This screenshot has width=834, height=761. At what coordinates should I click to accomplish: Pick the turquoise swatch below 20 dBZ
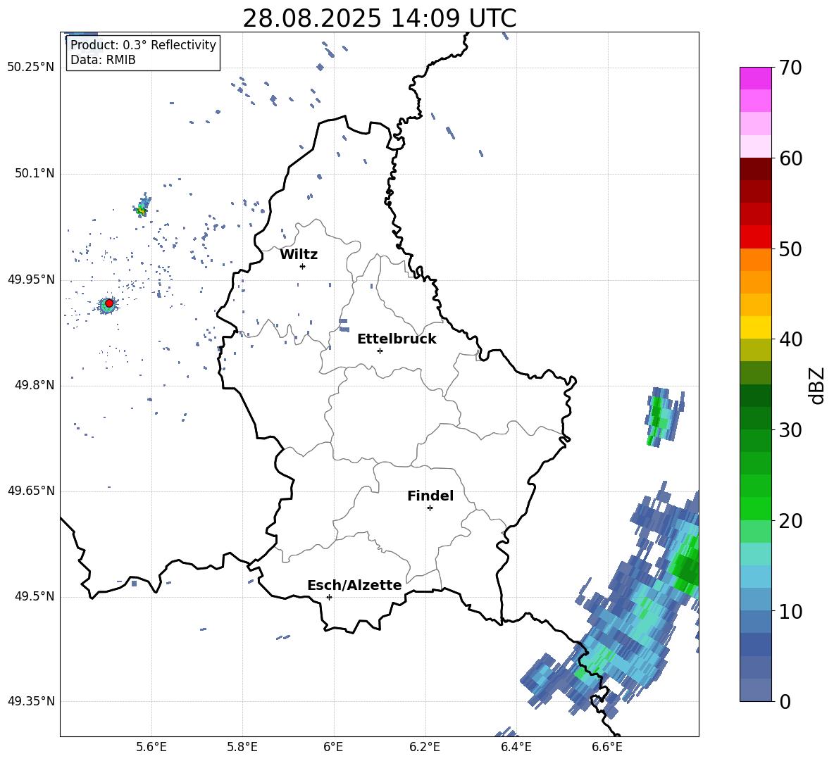tap(755, 554)
